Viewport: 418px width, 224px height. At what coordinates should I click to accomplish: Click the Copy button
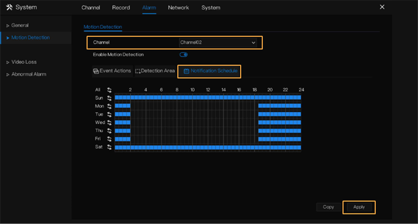pos(328,207)
